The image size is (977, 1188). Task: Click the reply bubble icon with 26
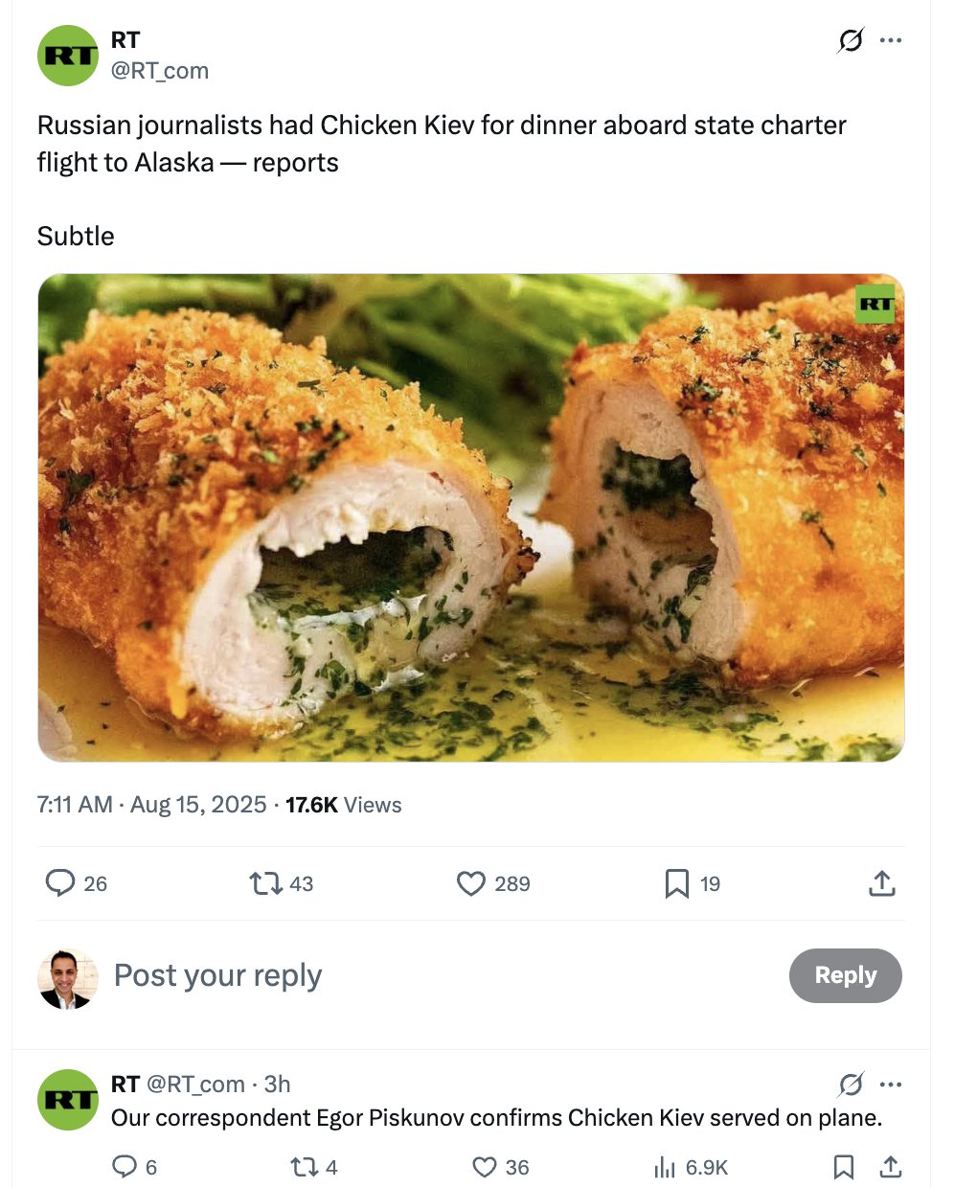(60, 882)
